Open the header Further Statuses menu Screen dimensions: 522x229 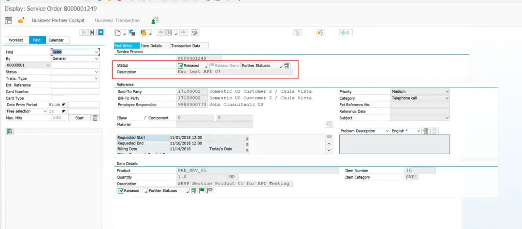pos(261,66)
